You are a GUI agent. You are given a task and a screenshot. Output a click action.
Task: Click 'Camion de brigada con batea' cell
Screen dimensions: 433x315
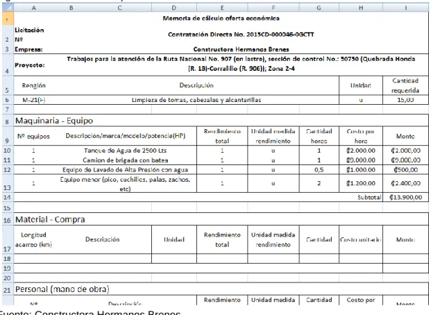126,160
